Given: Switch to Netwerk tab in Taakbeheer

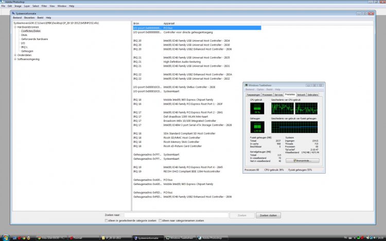Looking at the screenshot, I should 301,95.
